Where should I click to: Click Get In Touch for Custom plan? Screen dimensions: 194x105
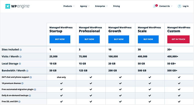(x=178, y=39)
